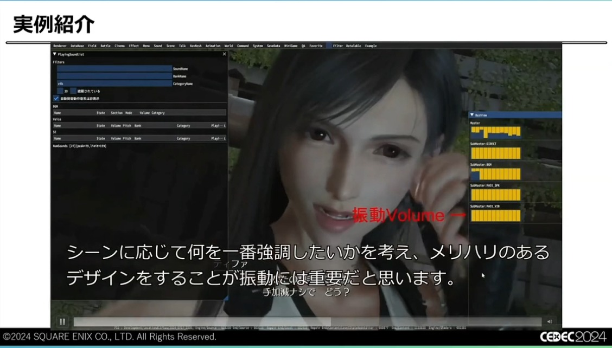This screenshot has height=348, width=612.
Task: Open the Scene menu
Action: click(170, 46)
